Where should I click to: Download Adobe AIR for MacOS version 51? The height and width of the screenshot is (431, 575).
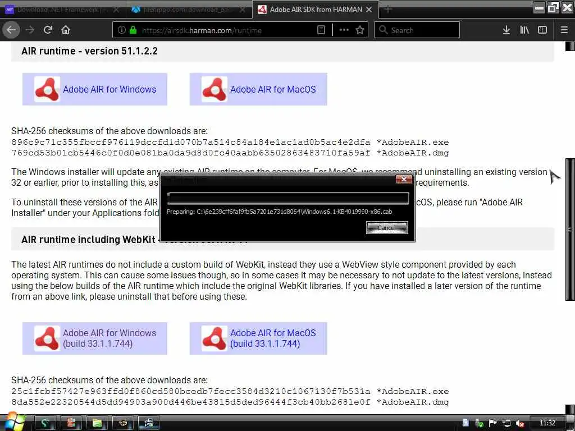click(258, 89)
